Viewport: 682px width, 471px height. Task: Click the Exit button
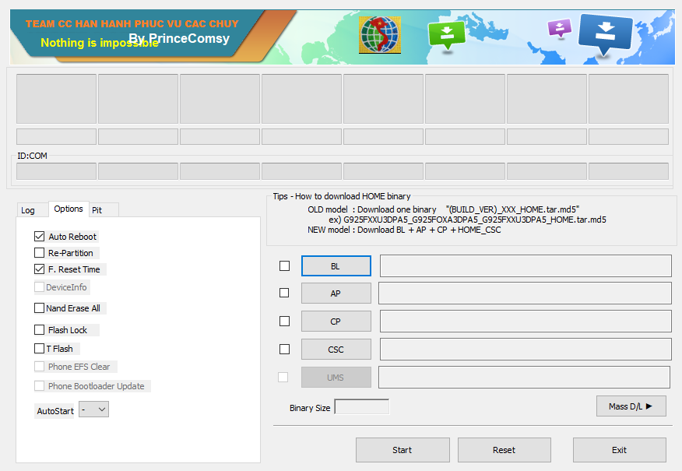click(619, 450)
